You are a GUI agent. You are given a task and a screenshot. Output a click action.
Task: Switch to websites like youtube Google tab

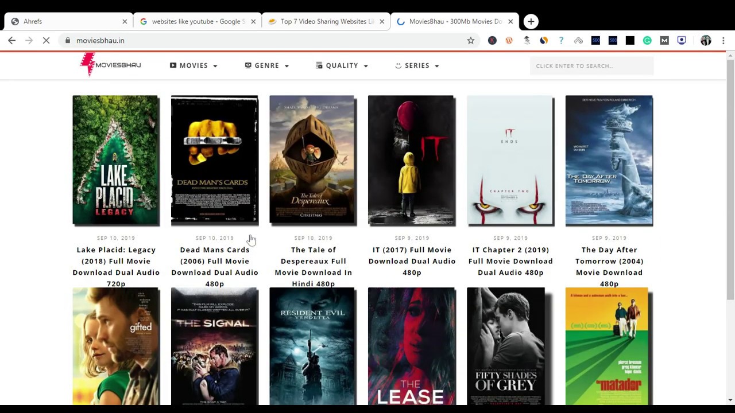pos(197,21)
